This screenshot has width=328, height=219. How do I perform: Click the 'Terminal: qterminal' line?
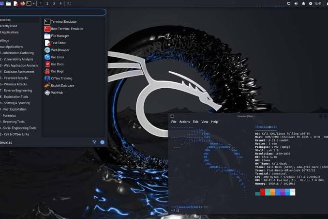tap(271, 174)
